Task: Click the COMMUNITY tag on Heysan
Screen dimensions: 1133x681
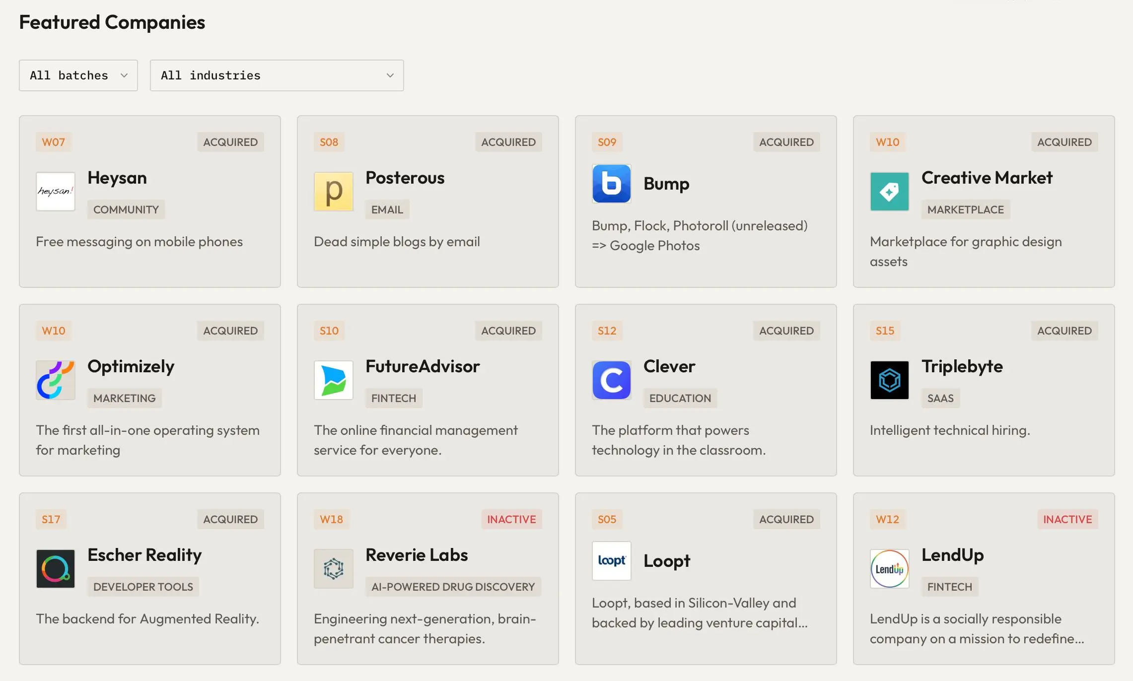Action: tap(126, 209)
